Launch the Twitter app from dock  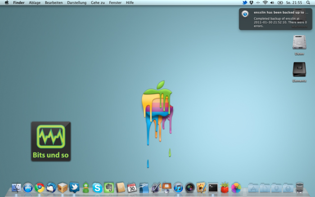(74, 188)
